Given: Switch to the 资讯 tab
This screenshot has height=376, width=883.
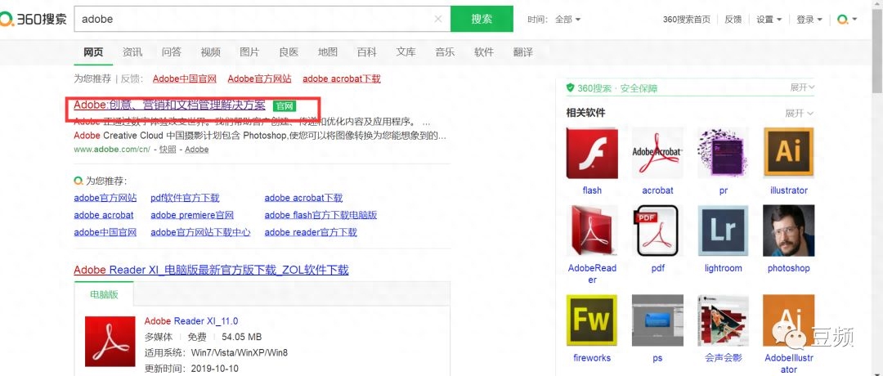Looking at the screenshot, I should tap(132, 52).
